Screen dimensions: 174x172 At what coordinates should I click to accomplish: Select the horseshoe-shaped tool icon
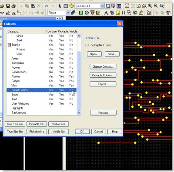coord(124,13)
